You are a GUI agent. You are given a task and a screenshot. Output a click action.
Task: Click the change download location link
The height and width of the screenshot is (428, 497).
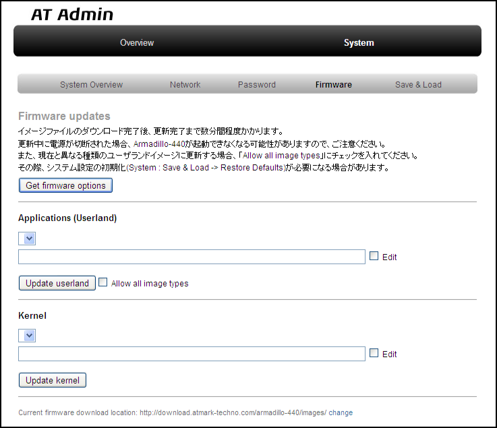pos(341,412)
